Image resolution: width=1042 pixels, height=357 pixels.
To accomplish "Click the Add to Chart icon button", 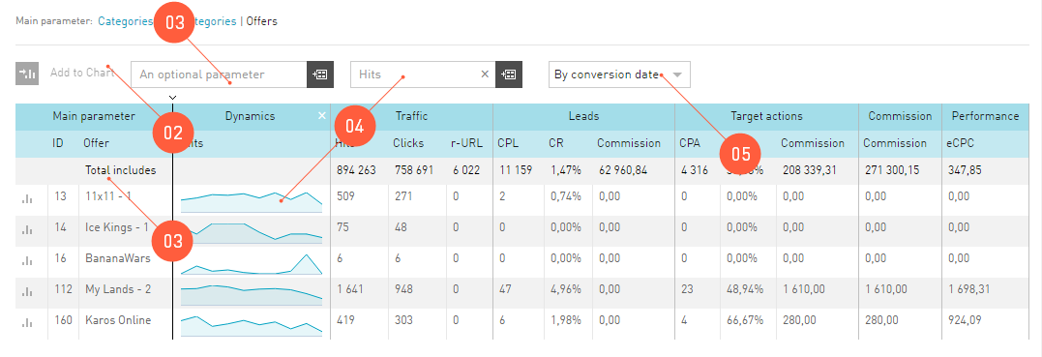I will (x=27, y=74).
